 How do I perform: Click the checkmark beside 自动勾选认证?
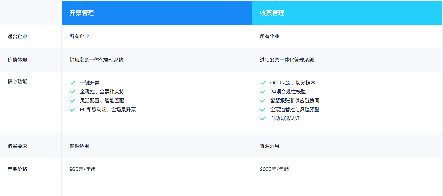pos(263,118)
